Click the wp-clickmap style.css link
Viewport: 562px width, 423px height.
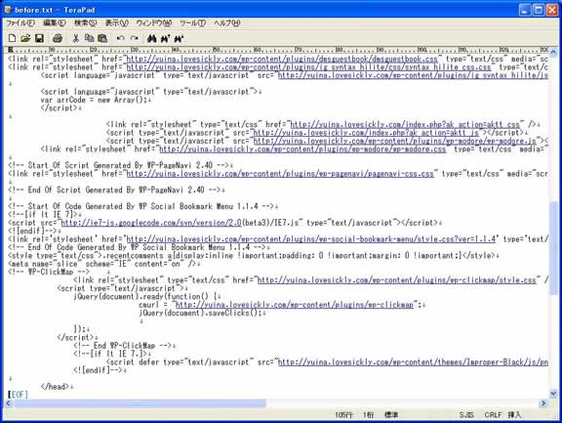click(x=397, y=280)
